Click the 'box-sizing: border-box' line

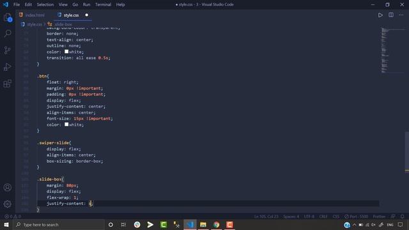75,161
